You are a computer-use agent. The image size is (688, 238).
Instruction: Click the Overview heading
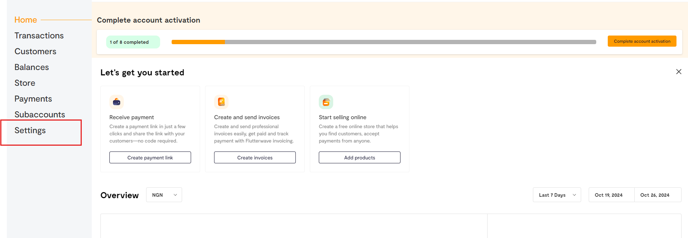coord(119,195)
